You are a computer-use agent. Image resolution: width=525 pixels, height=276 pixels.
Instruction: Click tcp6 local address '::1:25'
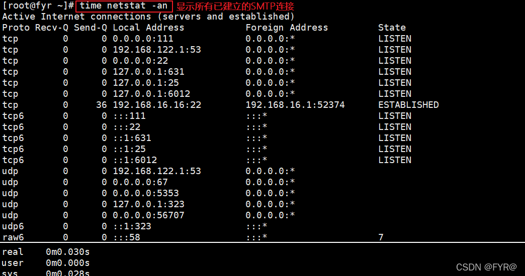(129, 149)
